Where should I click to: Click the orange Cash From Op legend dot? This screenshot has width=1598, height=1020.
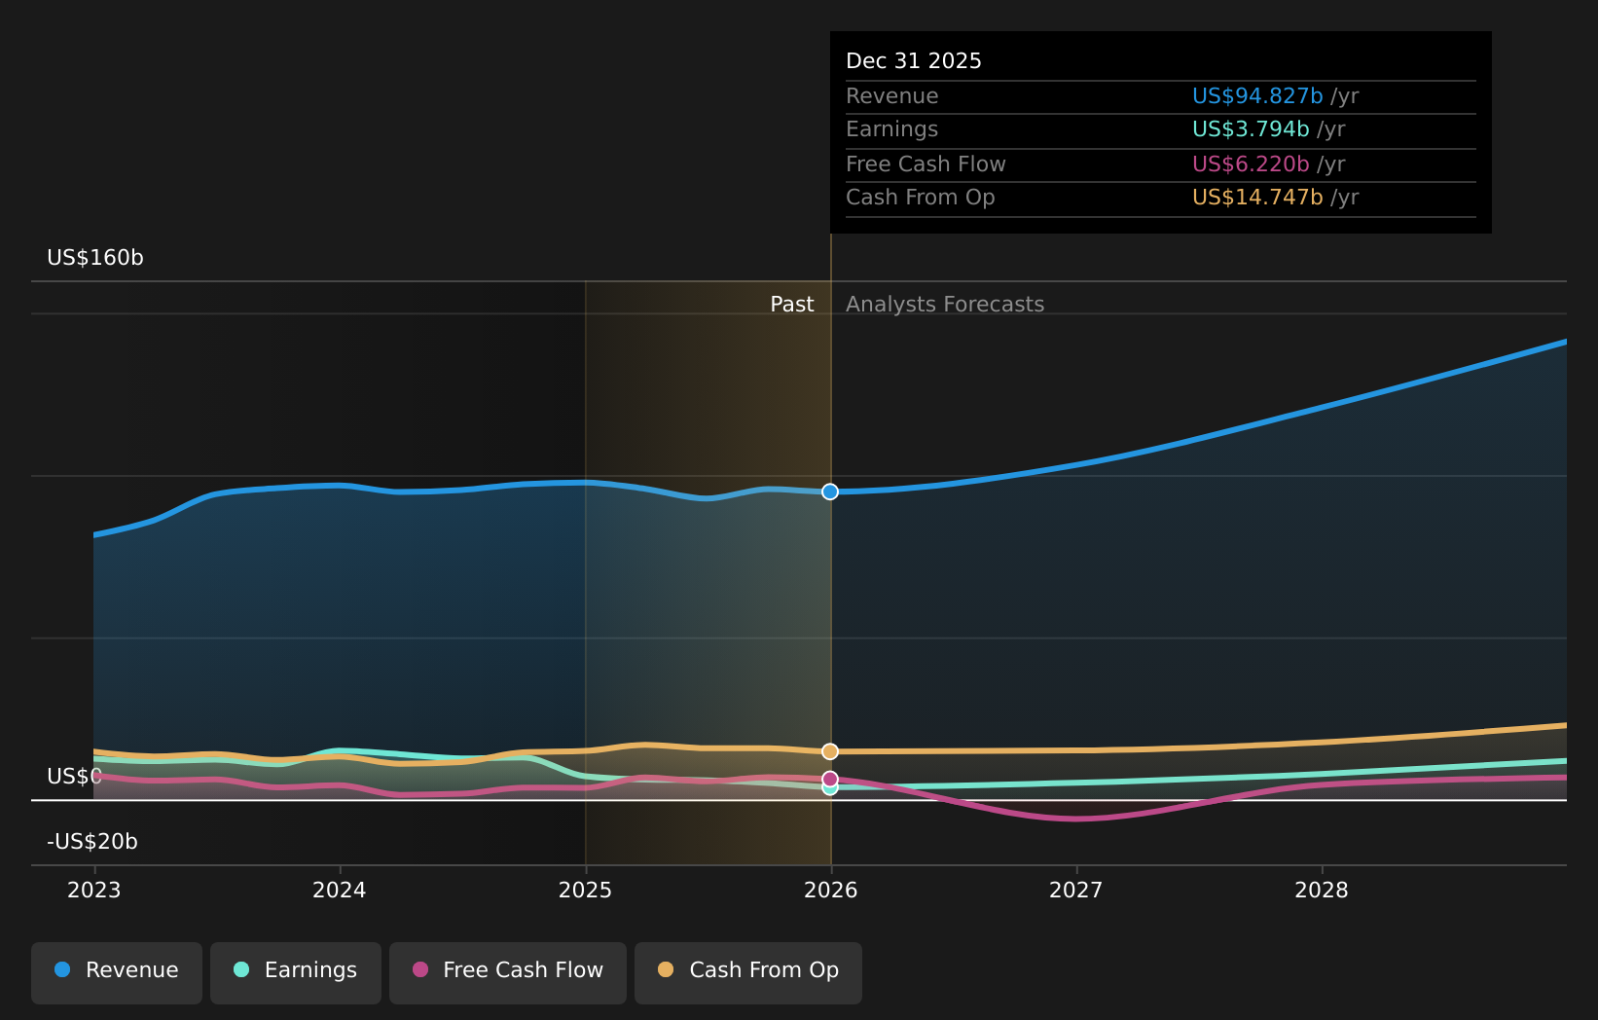click(x=666, y=969)
